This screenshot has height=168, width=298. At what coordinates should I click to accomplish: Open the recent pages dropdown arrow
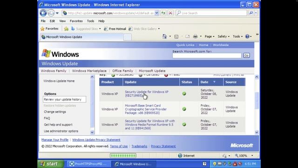pyautogui.click(x=57, y=13)
